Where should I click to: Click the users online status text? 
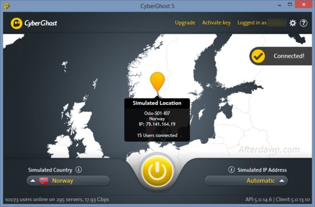pos(57,200)
